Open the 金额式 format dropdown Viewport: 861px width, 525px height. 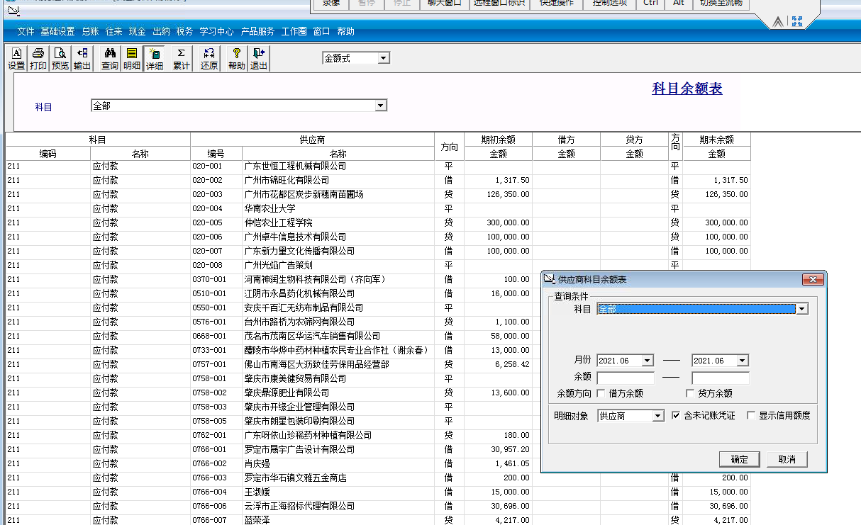(384, 58)
